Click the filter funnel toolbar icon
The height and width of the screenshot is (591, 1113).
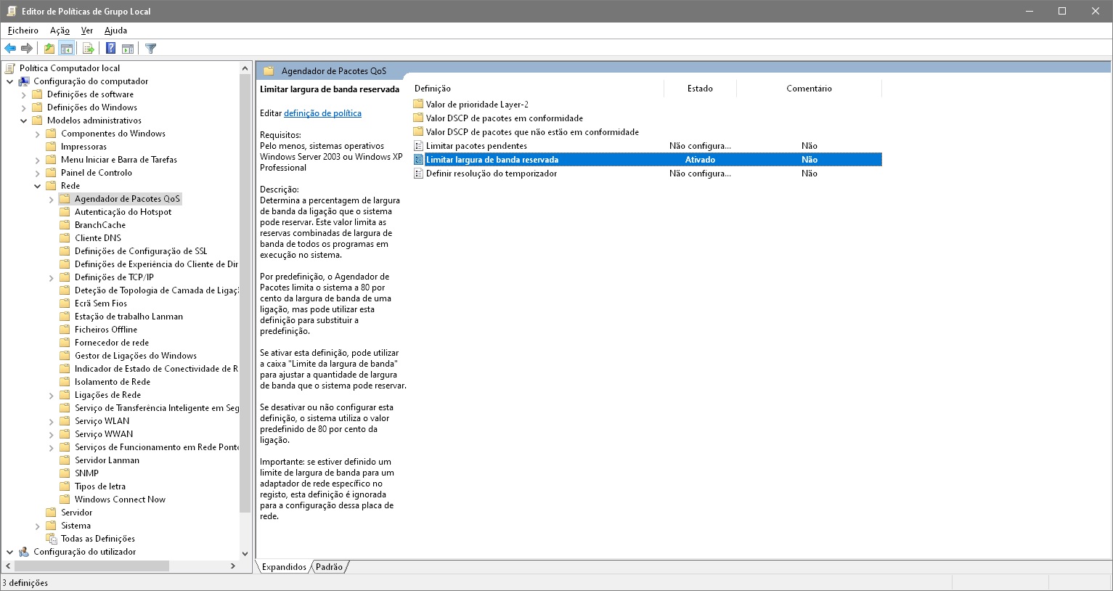(150, 49)
